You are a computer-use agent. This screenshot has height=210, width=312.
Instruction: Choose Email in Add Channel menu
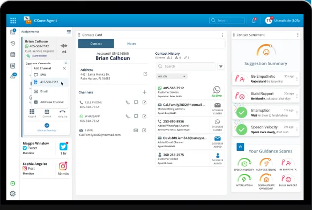click(x=50, y=91)
